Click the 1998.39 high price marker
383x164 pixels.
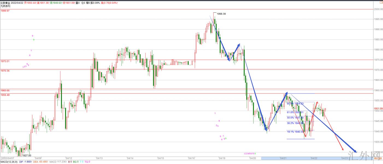pos(221,14)
